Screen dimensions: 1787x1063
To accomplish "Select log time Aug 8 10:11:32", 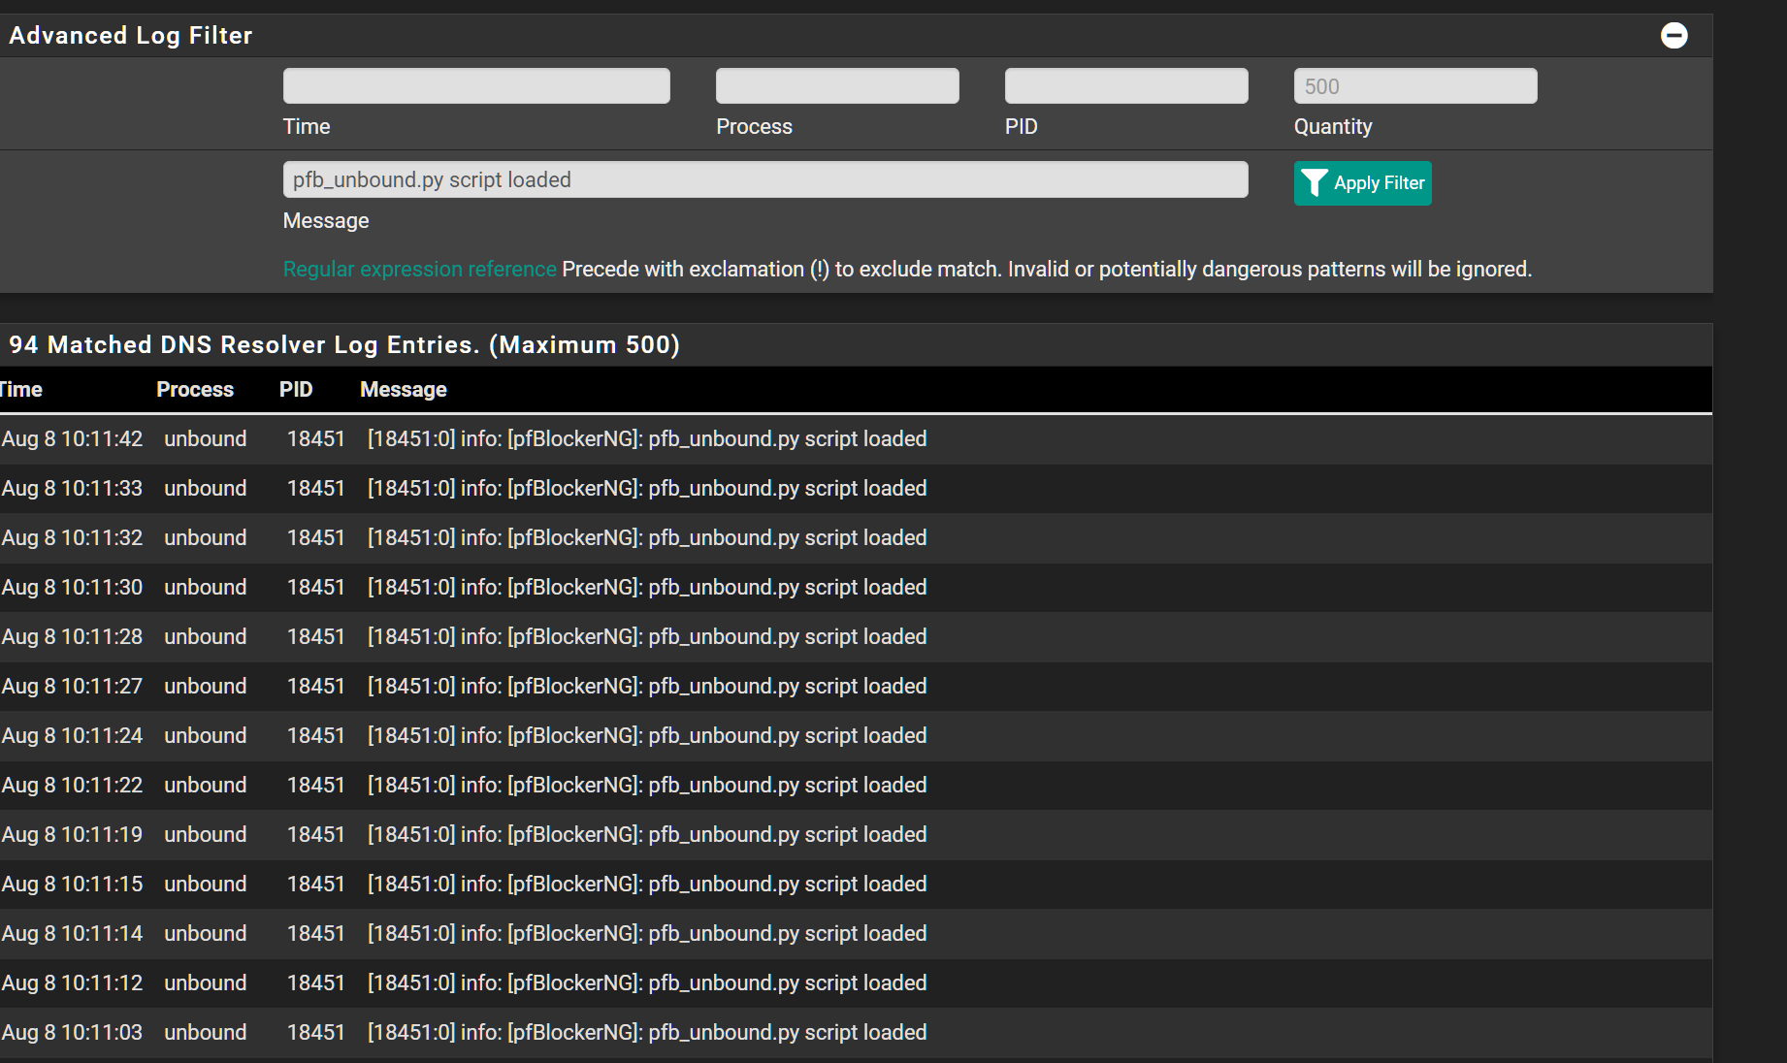I will tap(72, 538).
